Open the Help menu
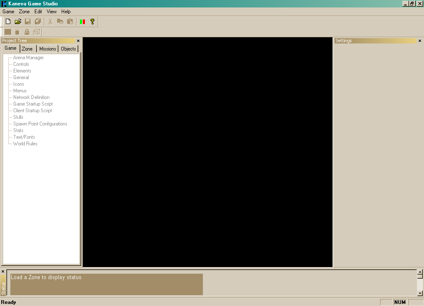The image size is (424, 306). click(66, 12)
